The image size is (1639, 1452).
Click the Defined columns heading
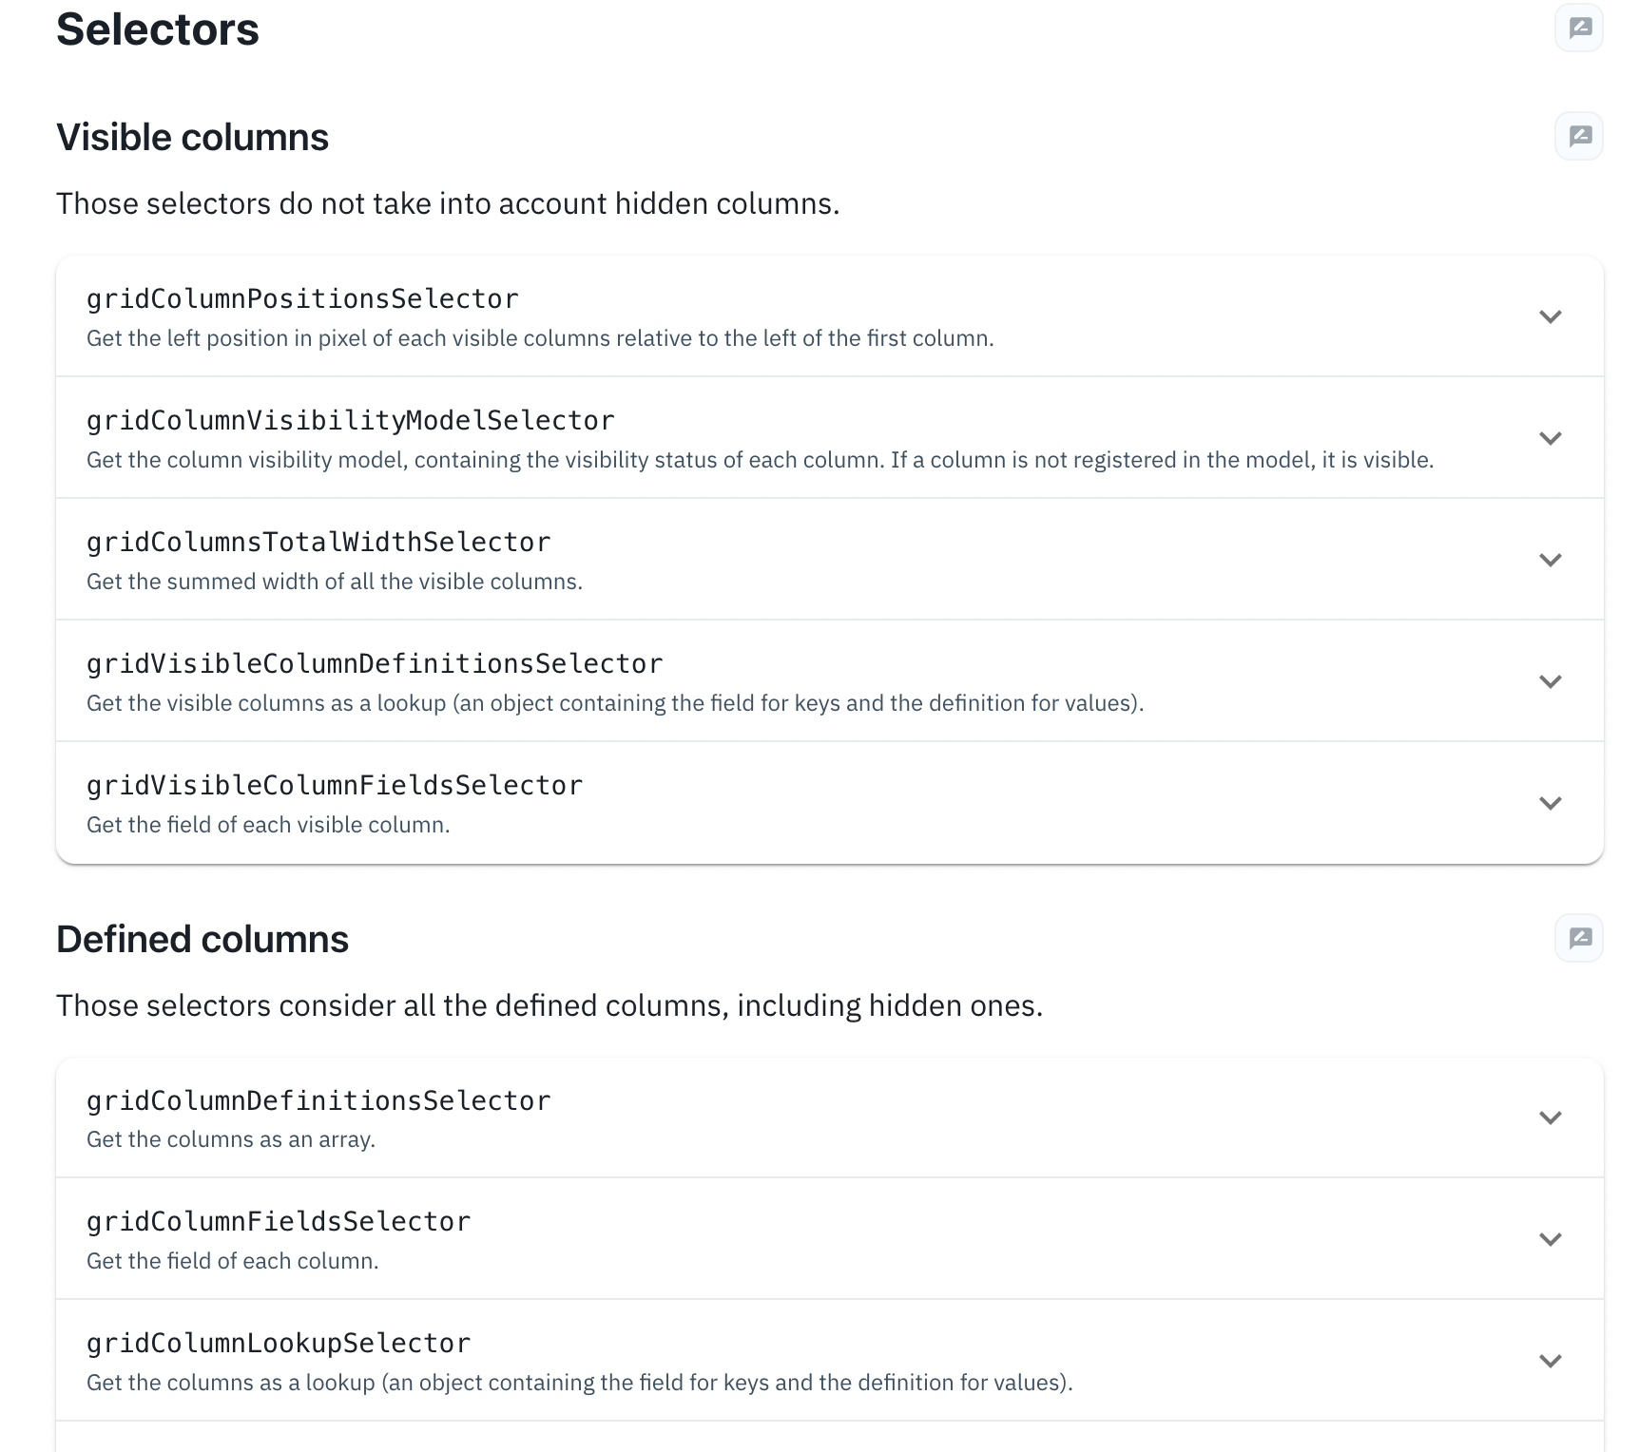[202, 940]
